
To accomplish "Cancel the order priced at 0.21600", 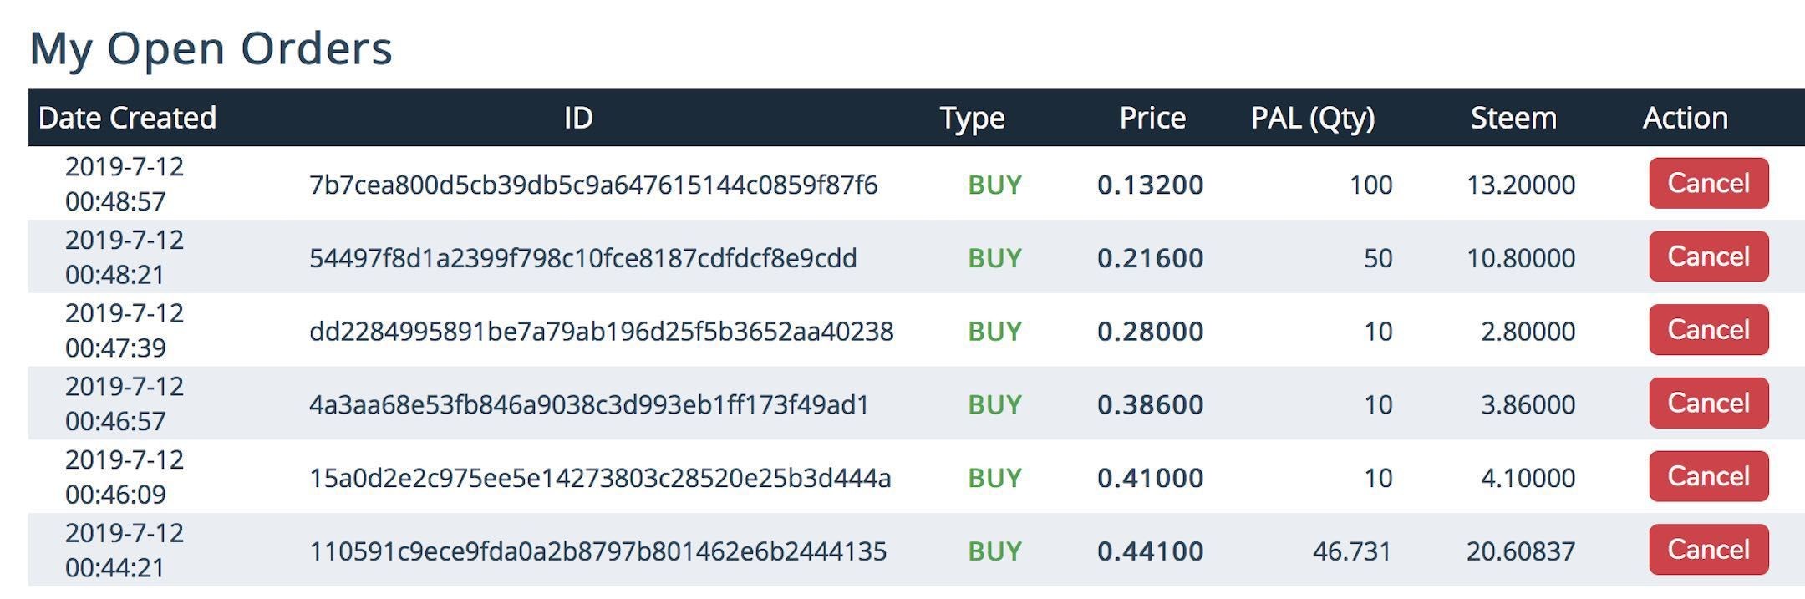I will click(x=1708, y=256).
